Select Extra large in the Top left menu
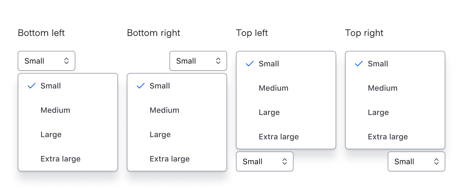The height and width of the screenshot is (188, 463). pos(279,137)
